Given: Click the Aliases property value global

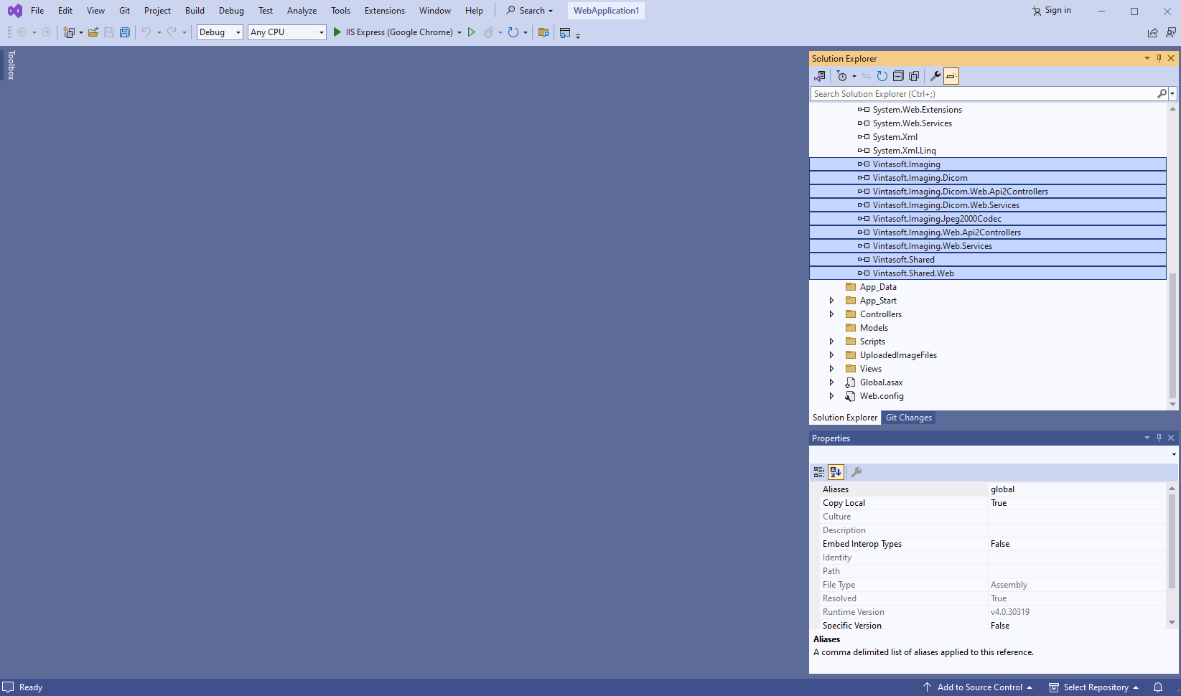Looking at the screenshot, I should tap(1002, 489).
